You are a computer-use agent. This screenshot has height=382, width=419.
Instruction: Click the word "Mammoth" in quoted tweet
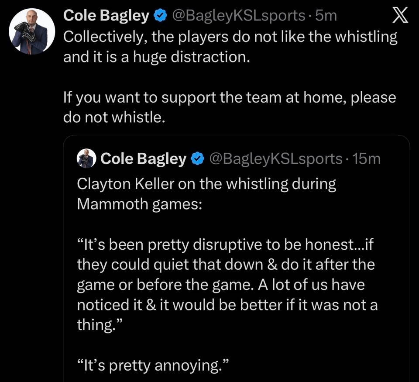coord(113,204)
